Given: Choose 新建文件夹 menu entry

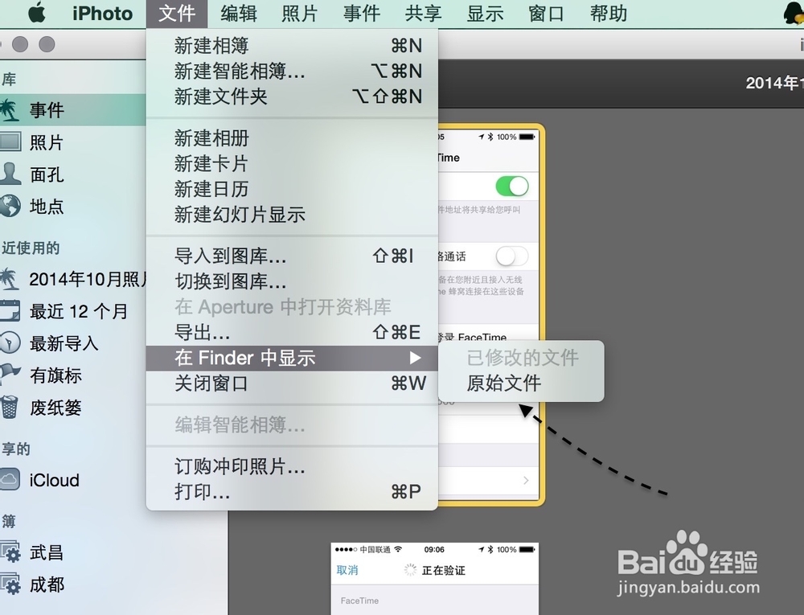Looking at the screenshot, I should coord(292,96).
